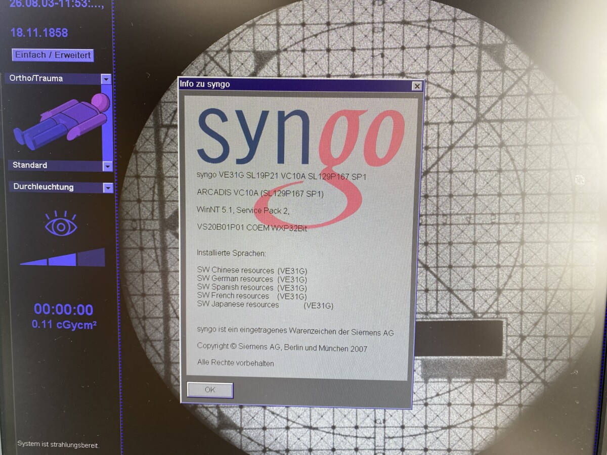Click SW Chinese resources entry
Screen dimensions: 607x455
pos(252,270)
